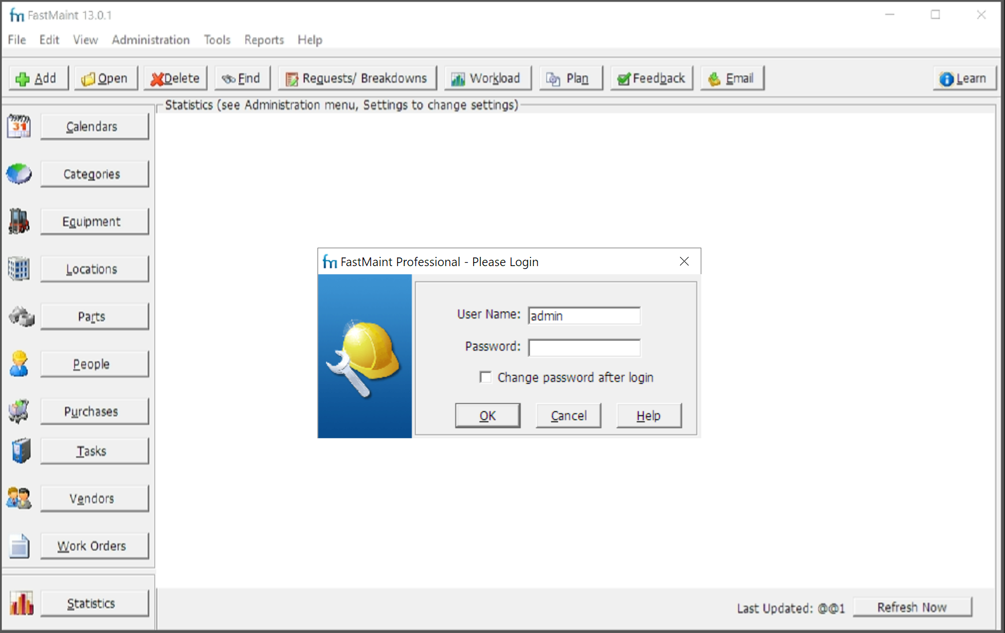Click the Add toolbar button

pos(39,78)
